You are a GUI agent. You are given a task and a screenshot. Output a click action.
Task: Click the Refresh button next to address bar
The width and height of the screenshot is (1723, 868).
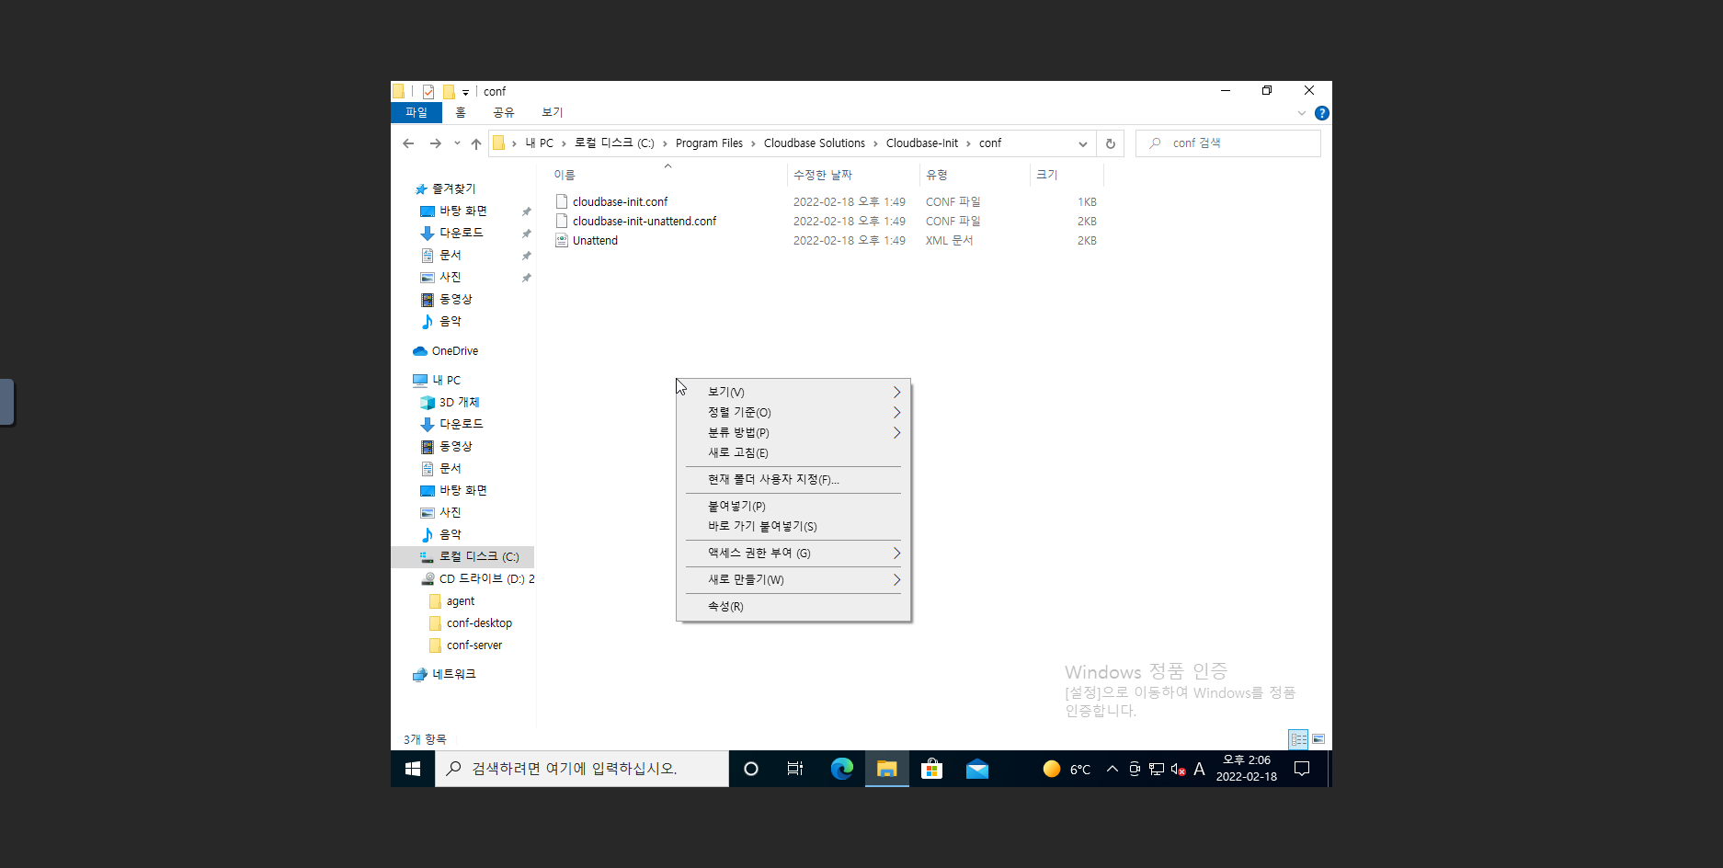point(1110,143)
